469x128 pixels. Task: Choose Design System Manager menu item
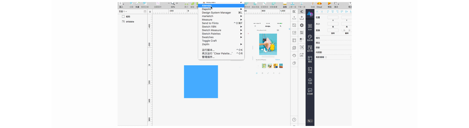[221, 13]
